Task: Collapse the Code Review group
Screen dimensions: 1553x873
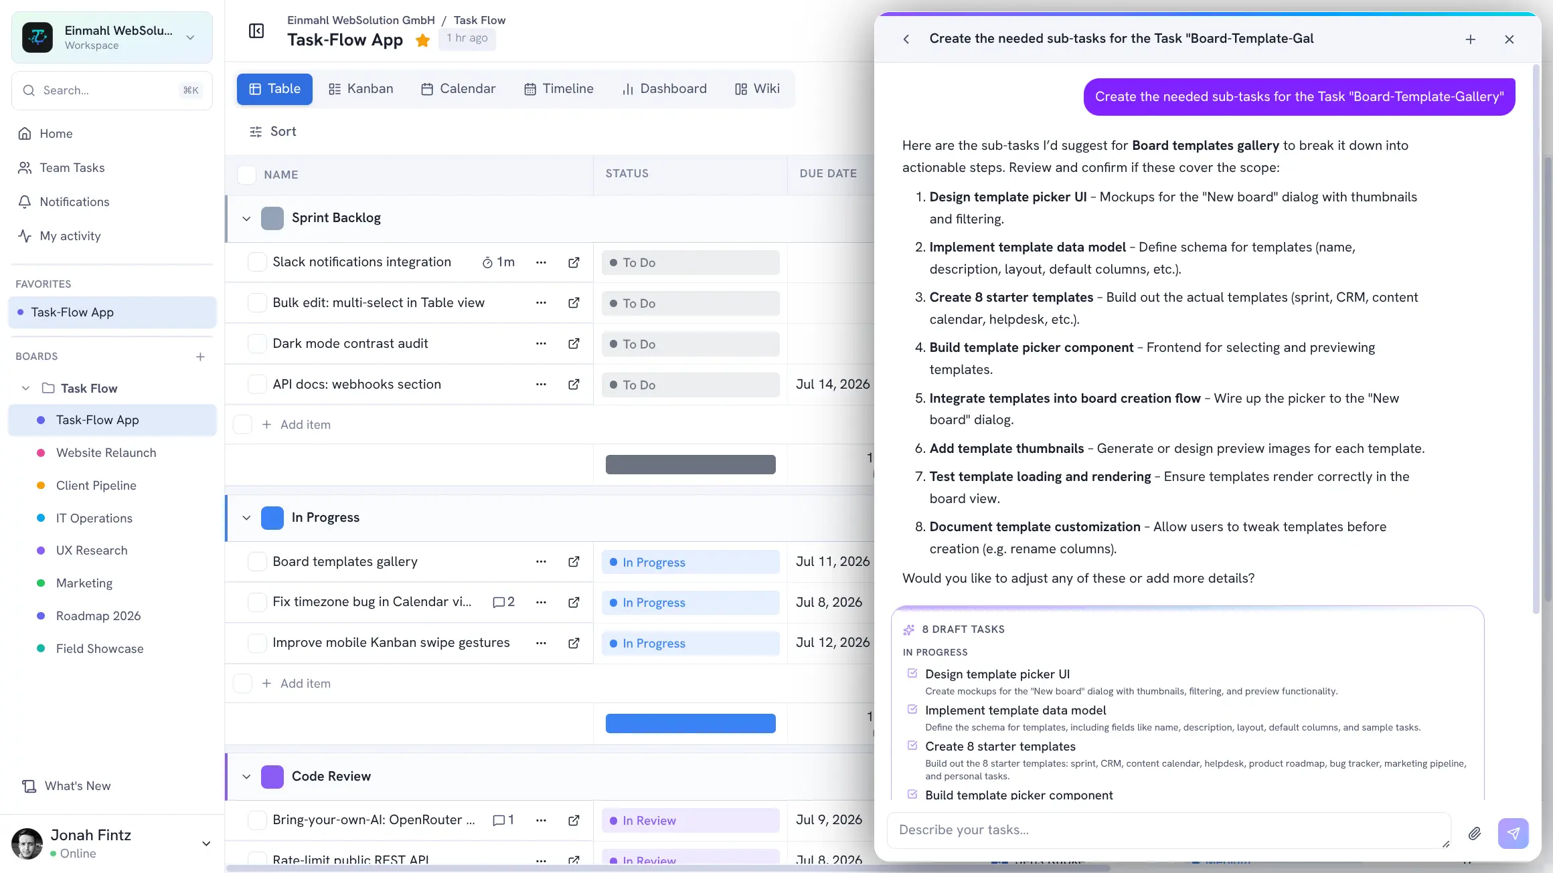Action: click(x=246, y=777)
